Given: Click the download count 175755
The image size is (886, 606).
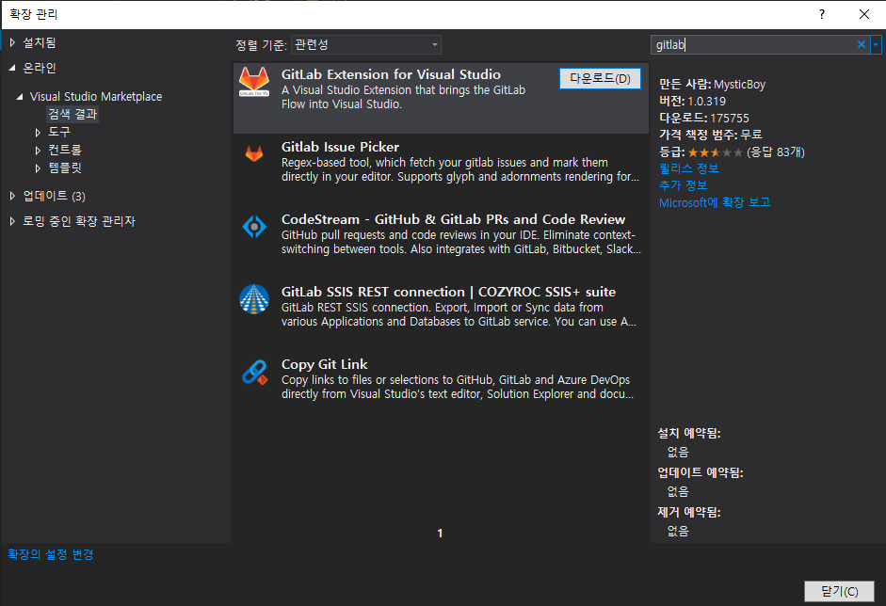Looking at the screenshot, I should click(730, 118).
